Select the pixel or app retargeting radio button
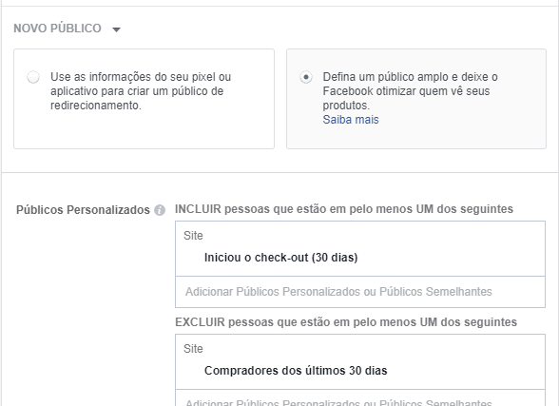This screenshot has height=406, width=559. [33, 77]
